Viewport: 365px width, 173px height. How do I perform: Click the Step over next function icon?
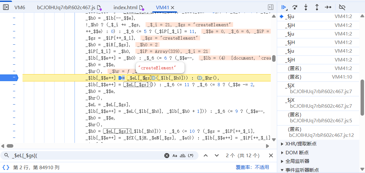295,7
